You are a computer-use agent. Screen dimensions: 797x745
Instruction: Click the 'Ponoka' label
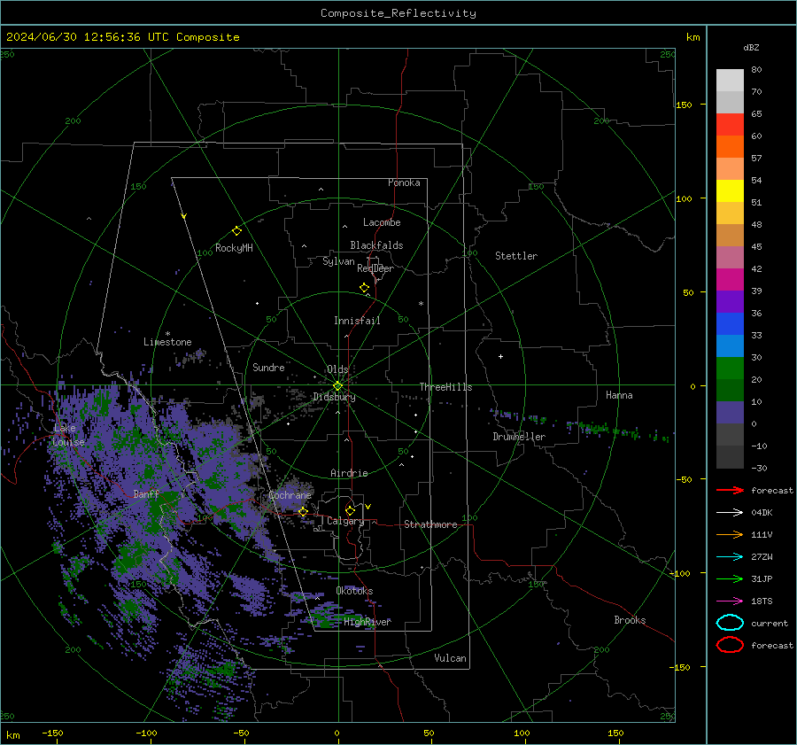click(x=404, y=182)
